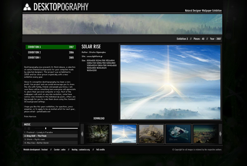Open the Solar Rise sky thumbnail

[x=124, y=134]
